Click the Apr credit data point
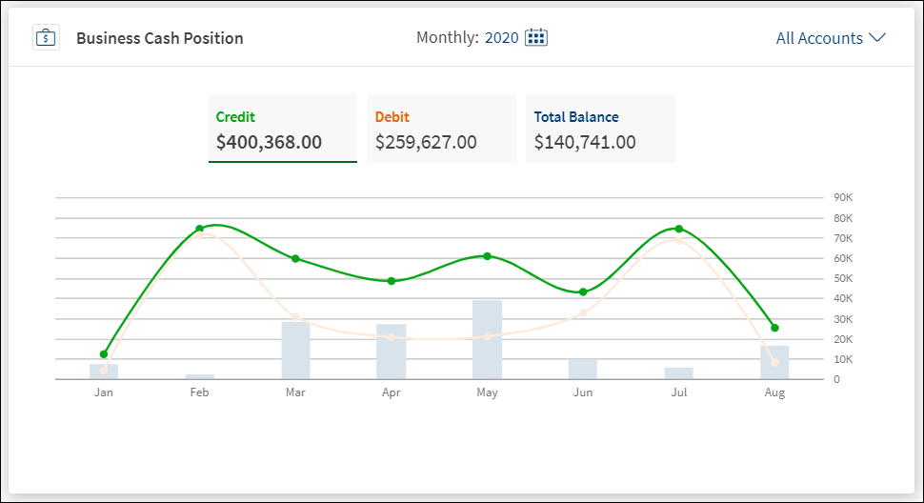 click(x=392, y=281)
